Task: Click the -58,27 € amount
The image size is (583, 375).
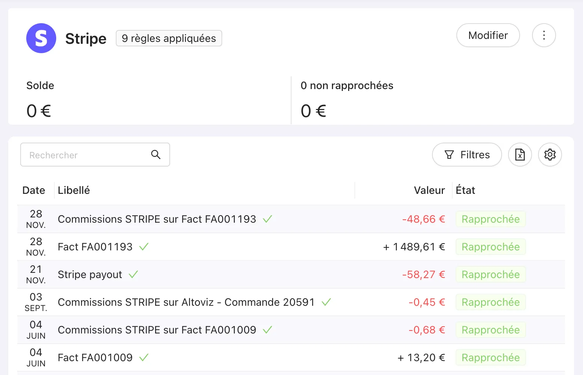Action: pyautogui.click(x=423, y=274)
